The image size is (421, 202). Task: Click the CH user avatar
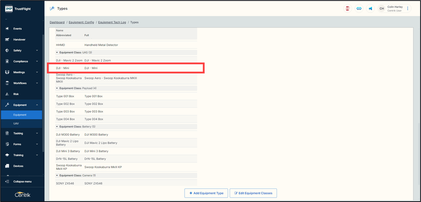tap(382, 8)
